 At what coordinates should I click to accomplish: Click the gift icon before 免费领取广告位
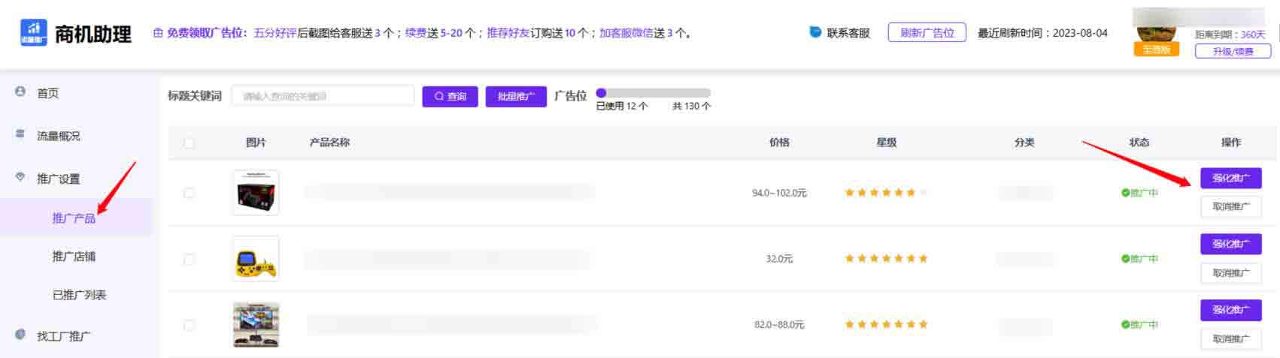(158, 33)
